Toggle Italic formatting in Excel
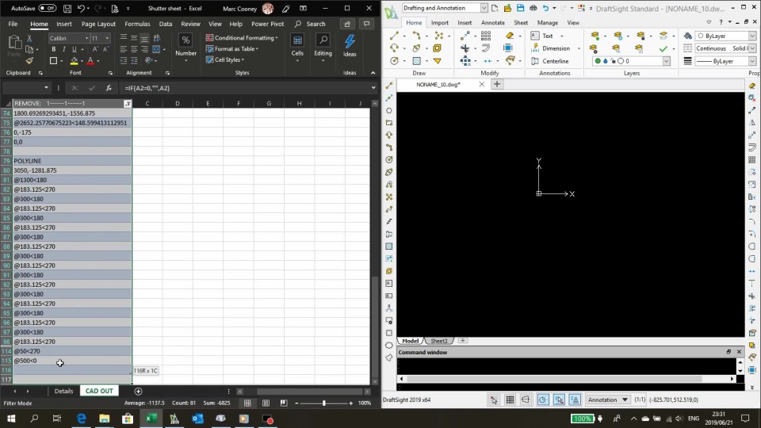Image resolution: width=761 pixels, height=428 pixels. pyautogui.click(x=63, y=49)
